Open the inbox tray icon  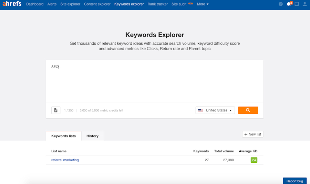297,4
